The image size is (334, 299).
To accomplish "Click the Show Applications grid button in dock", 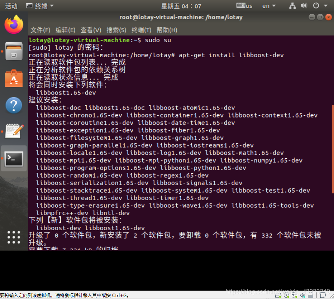I will 14,238.
